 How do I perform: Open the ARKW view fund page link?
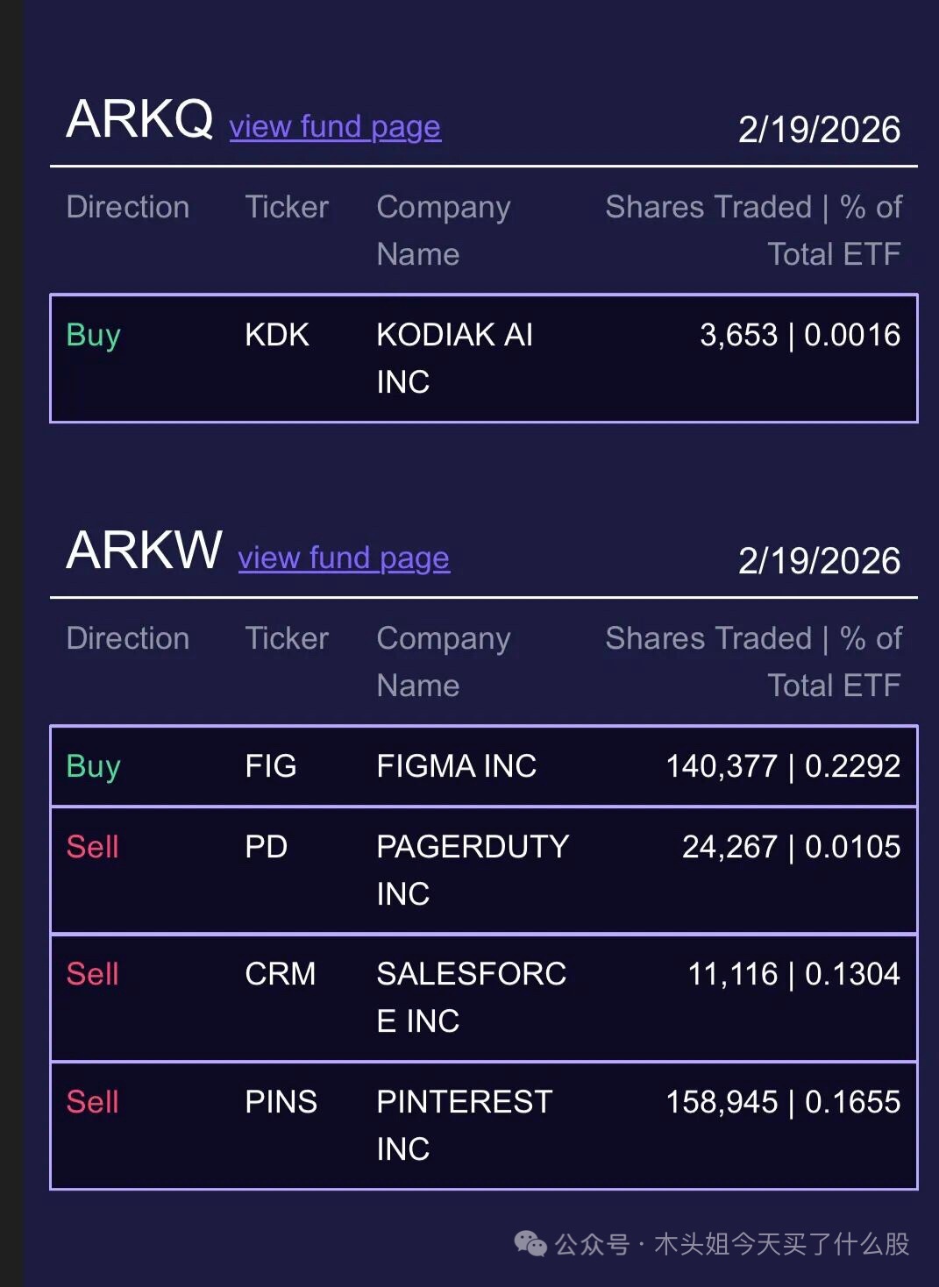(344, 558)
